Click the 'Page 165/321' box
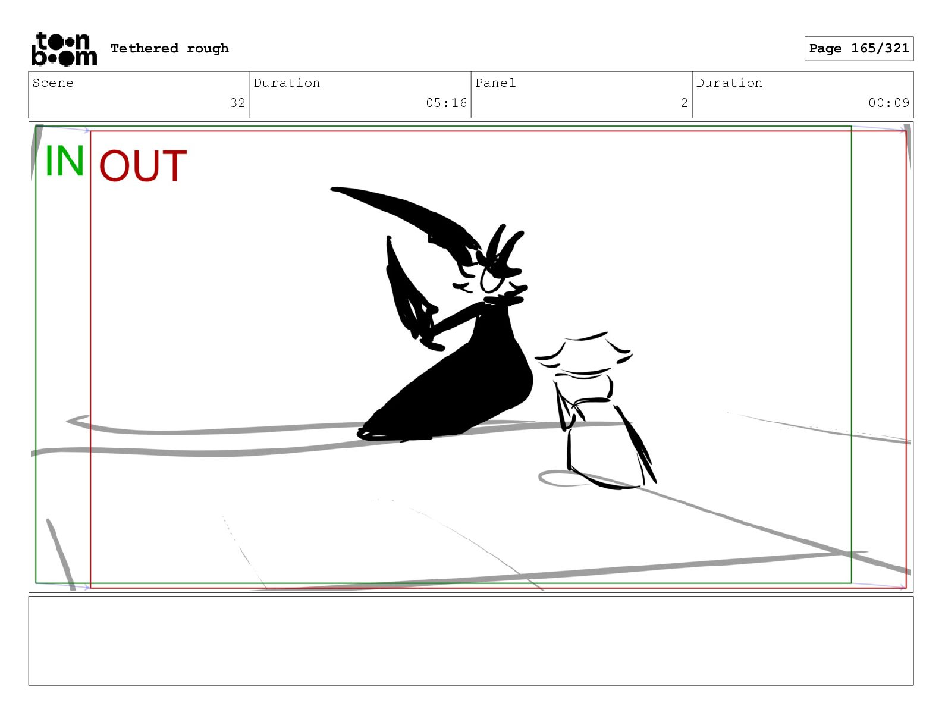Viewport: 942px width, 728px height. click(859, 49)
